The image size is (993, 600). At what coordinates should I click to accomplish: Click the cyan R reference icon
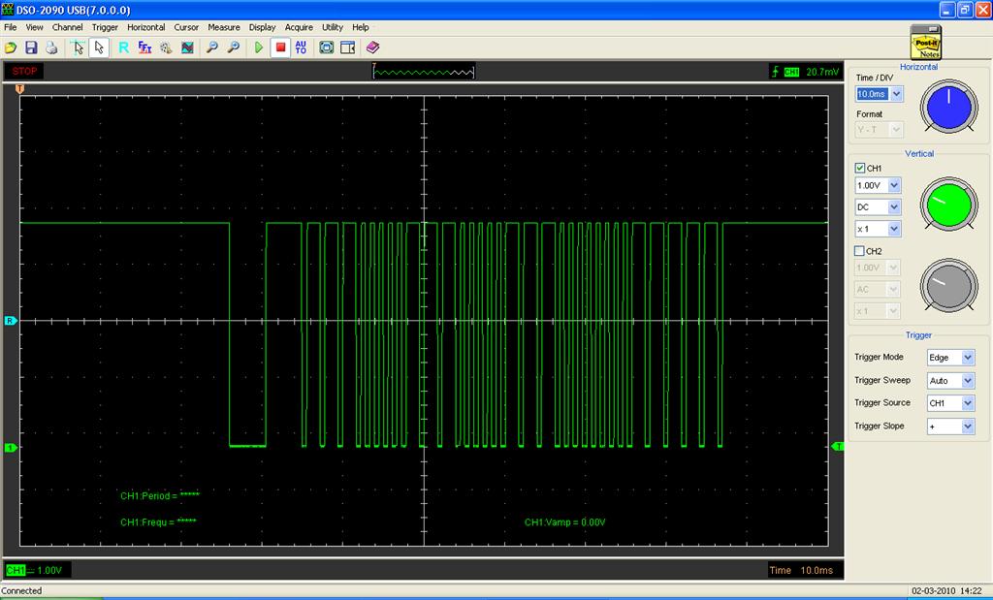(x=123, y=47)
